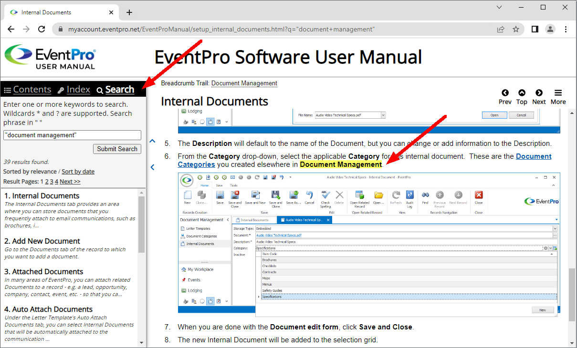
Task: Switch to the Index tab
Action: point(78,90)
